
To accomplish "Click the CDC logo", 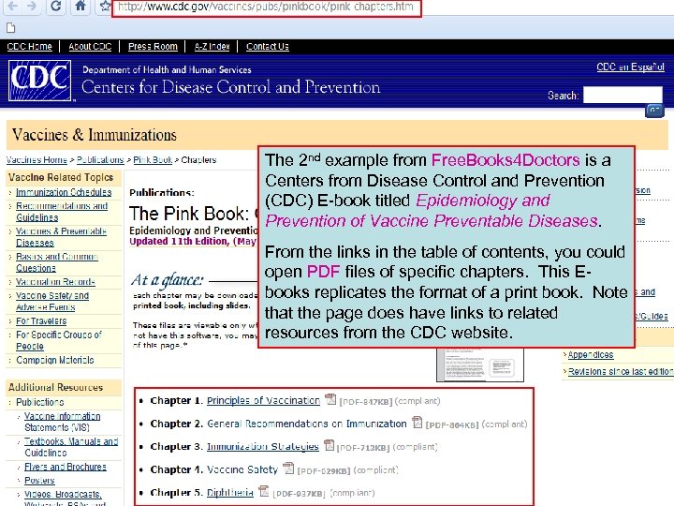I will point(39,81).
